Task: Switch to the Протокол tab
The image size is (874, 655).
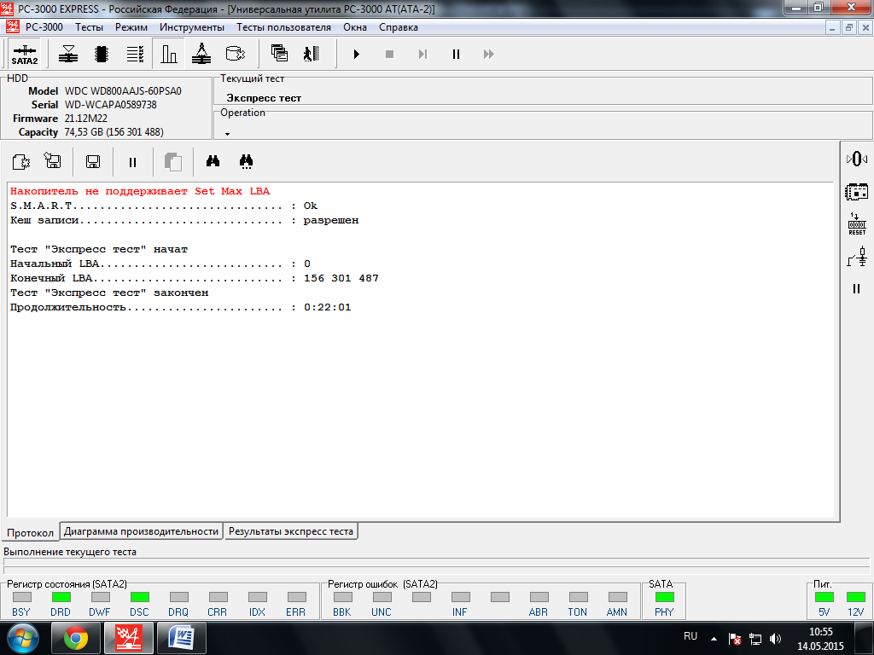Action: point(30,532)
